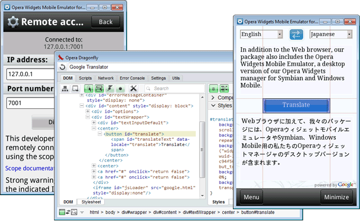This screenshot has height=221, width=360.
Task: Click the translator window's title bar gear icon
Action: [x=240, y=21]
